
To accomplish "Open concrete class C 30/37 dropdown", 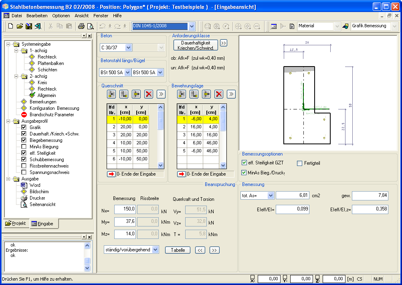I will (x=128, y=47).
